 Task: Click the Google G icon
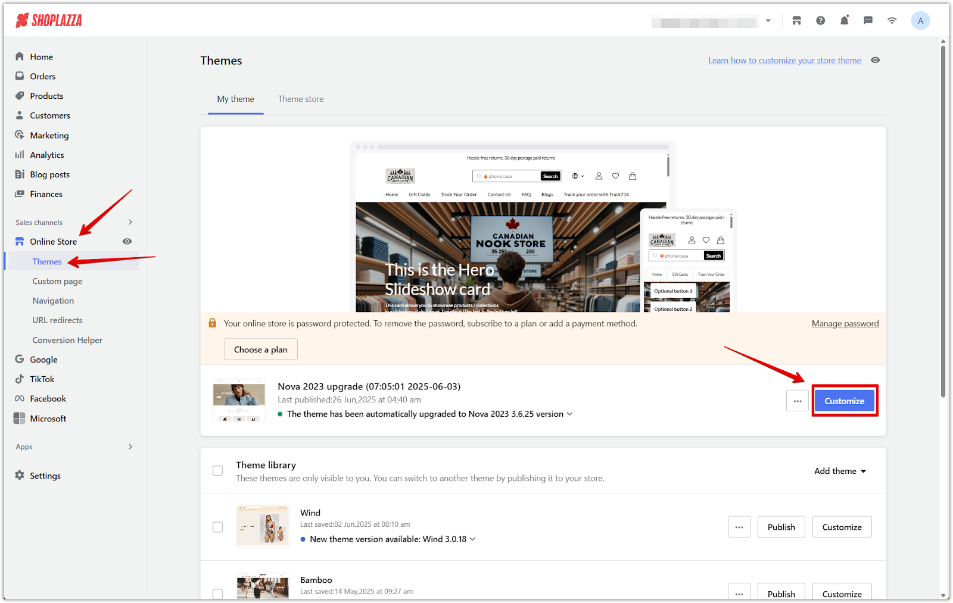(x=20, y=360)
